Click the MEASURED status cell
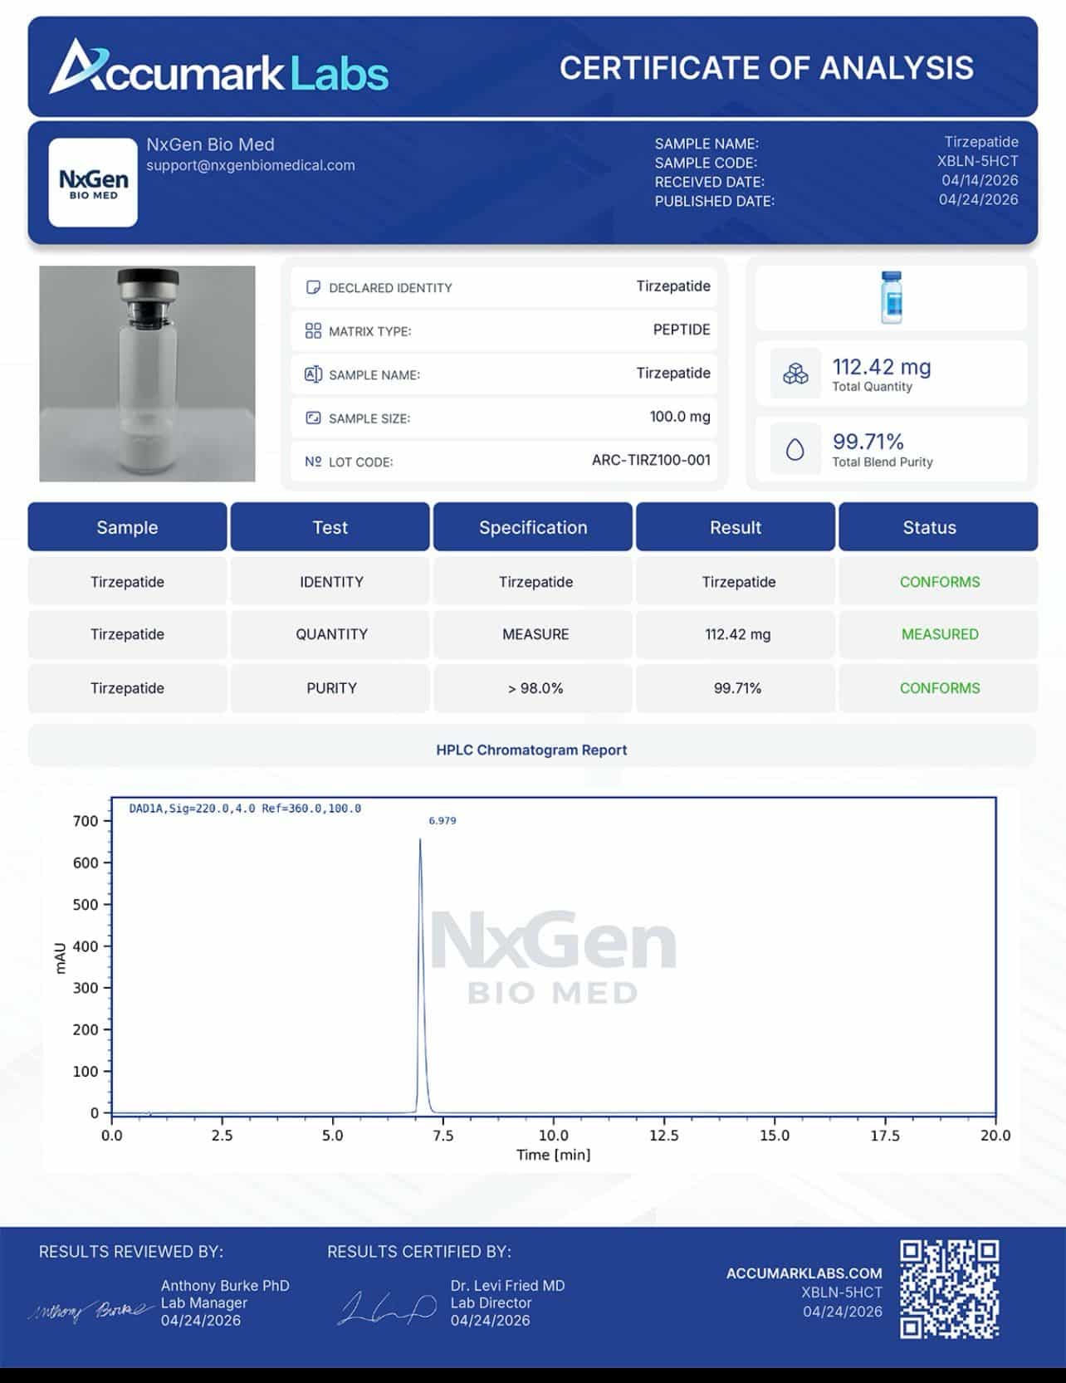 click(938, 634)
